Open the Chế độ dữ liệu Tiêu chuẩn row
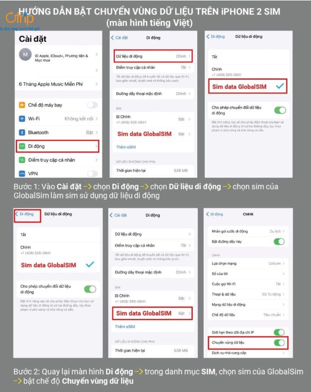Viewport: 311px width, 392px height. coord(248,315)
